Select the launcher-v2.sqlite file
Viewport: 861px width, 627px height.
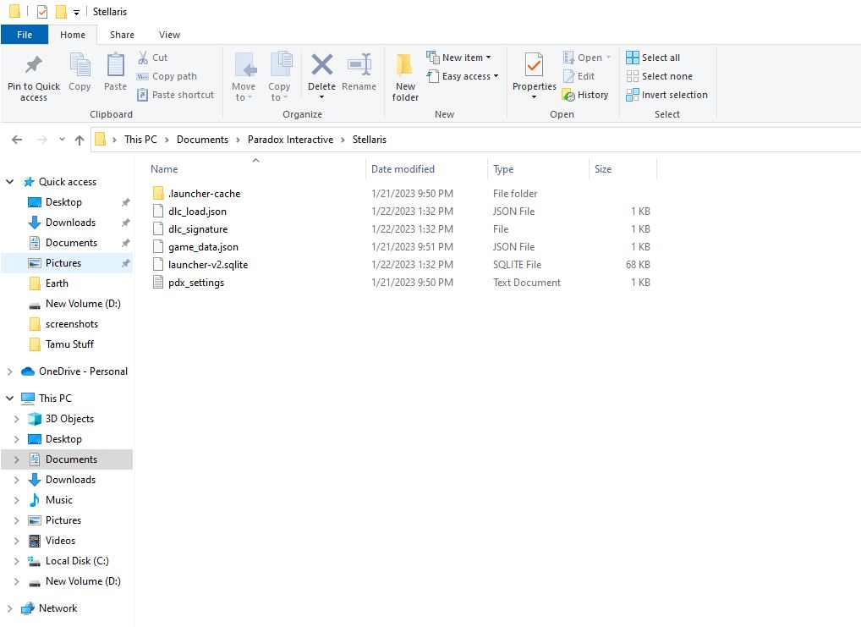pos(207,265)
